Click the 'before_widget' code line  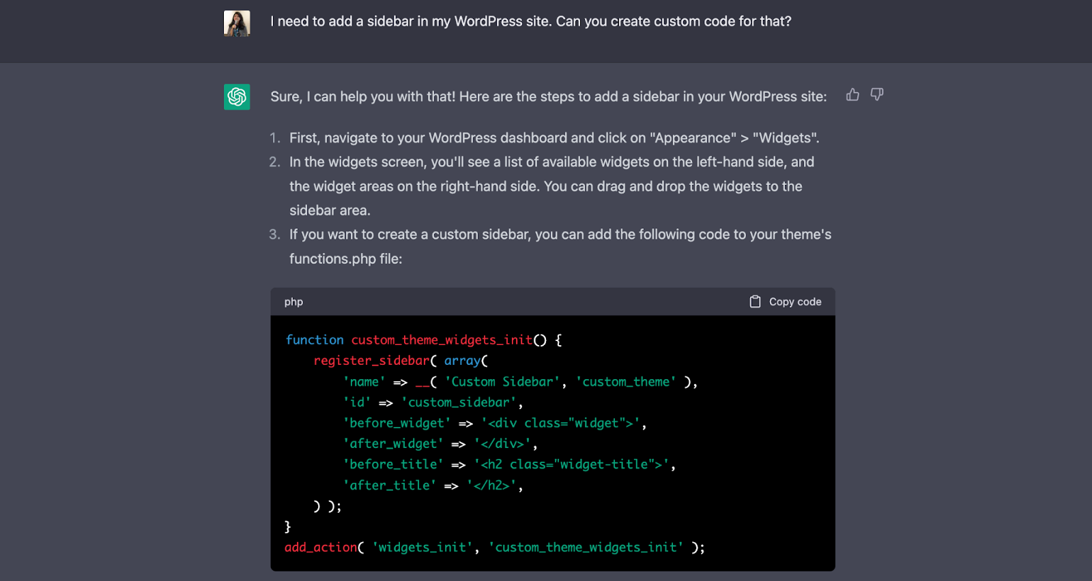click(x=495, y=423)
